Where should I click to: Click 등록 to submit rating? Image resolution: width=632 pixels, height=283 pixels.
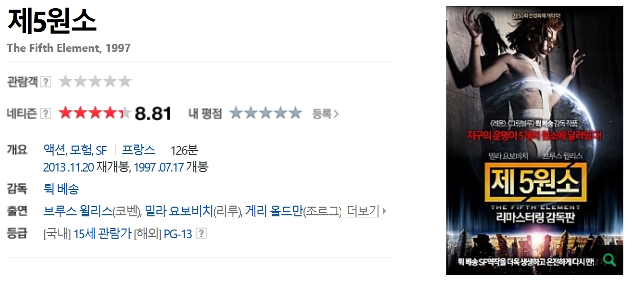(x=325, y=114)
